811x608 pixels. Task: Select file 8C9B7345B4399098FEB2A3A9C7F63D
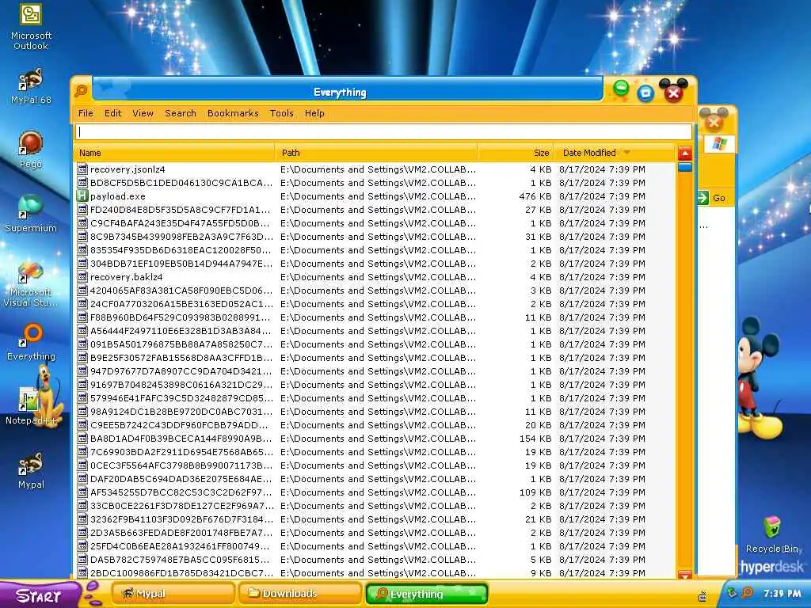(x=375, y=236)
